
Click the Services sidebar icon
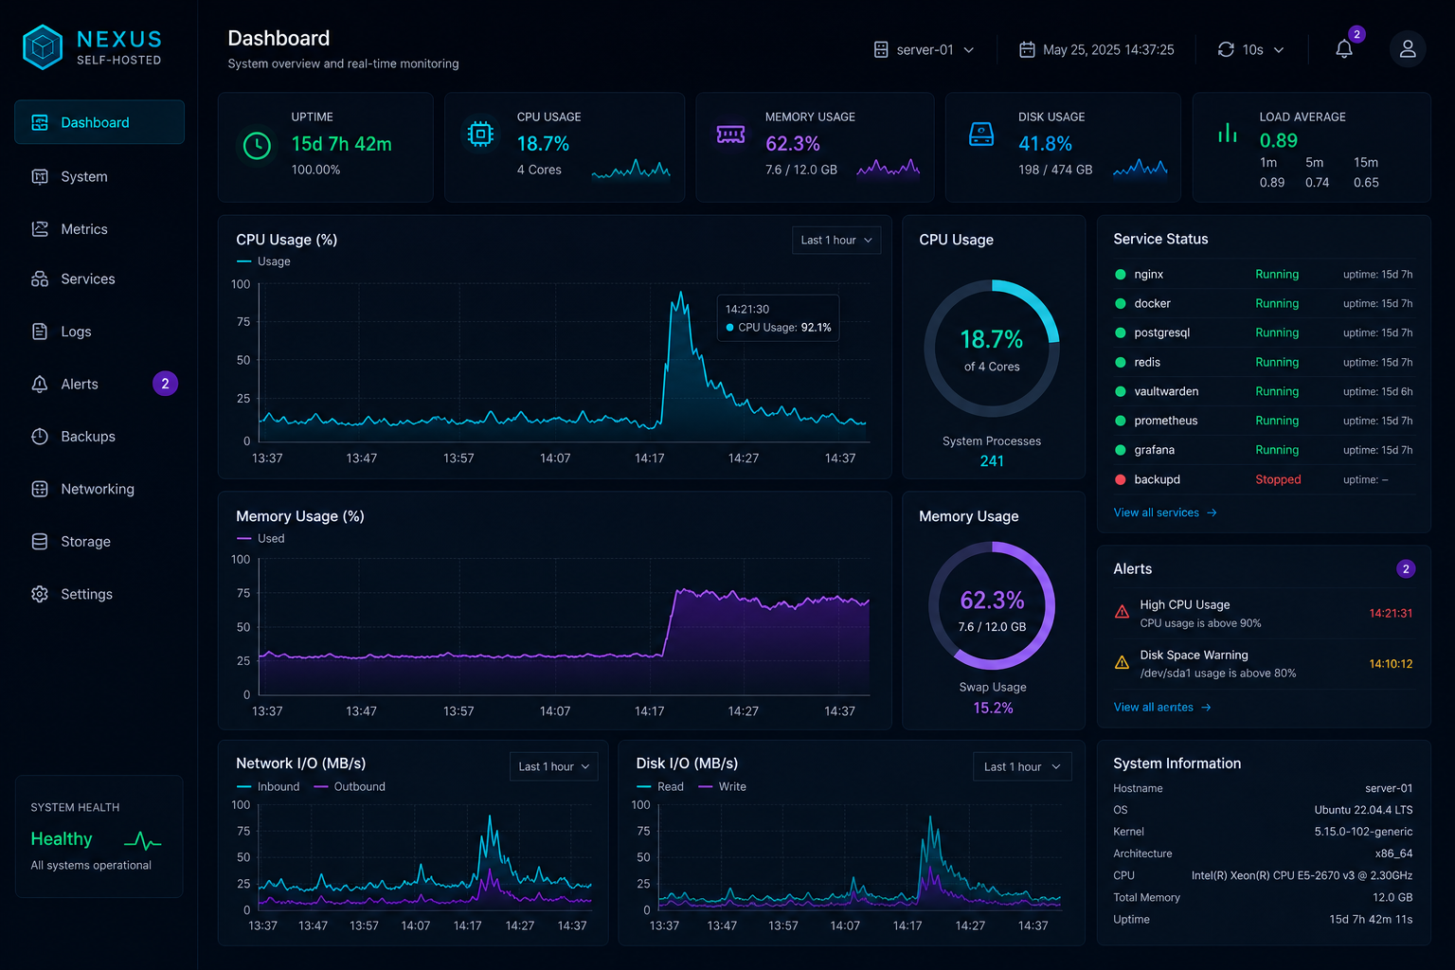coord(40,278)
